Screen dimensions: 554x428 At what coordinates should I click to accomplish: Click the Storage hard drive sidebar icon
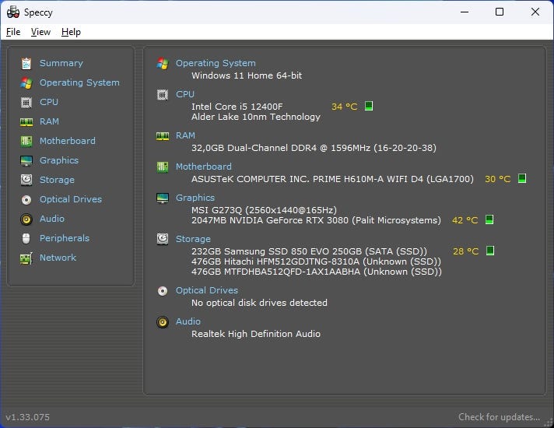(x=26, y=181)
